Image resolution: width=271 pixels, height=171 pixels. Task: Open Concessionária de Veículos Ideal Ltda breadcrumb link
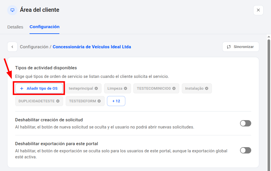(92, 47)
